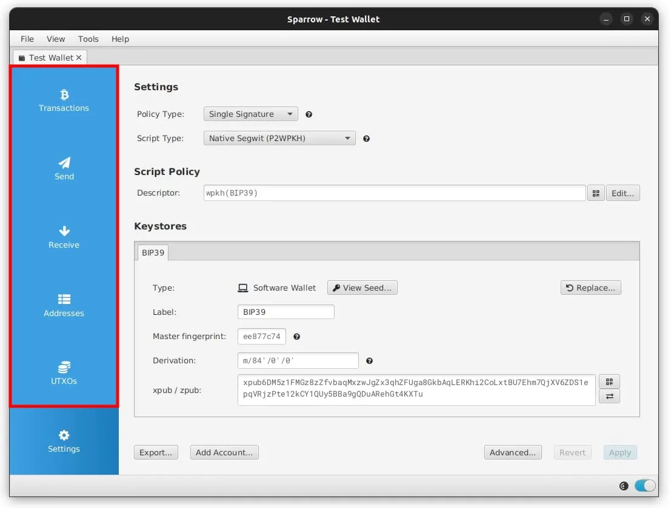This screenshot has height=508, width=671.
Task: Open the Tools menu
Action: point(88,39)
